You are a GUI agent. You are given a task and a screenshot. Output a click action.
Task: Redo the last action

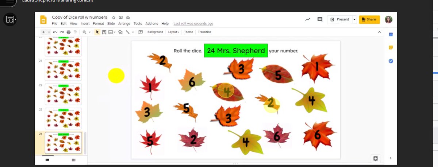point(62,32)
